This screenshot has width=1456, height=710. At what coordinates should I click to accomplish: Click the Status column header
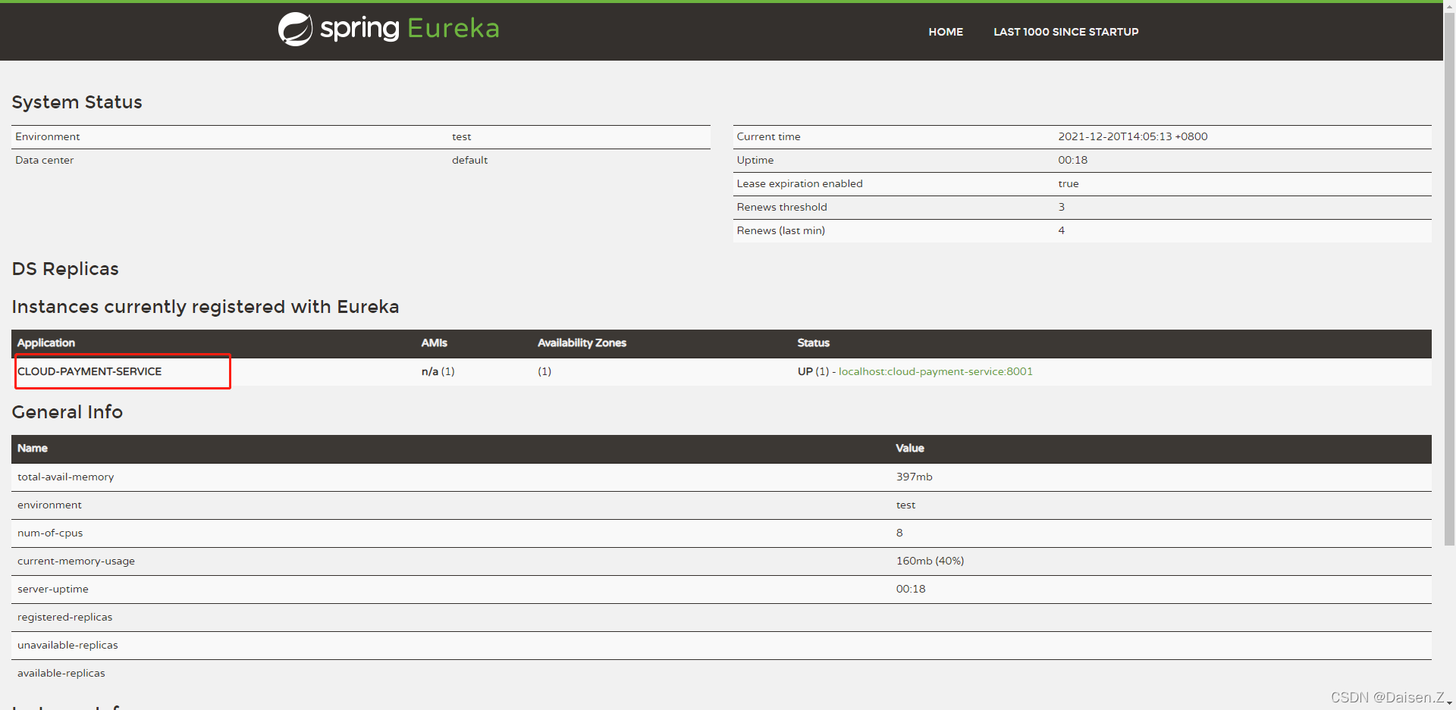pyautogui.click(x=813, y=342)
